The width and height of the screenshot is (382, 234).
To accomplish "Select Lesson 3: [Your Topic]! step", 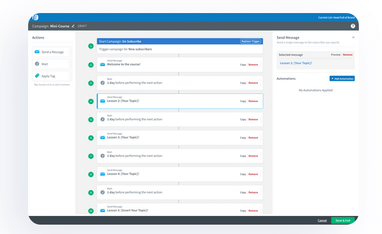I will (x=180, y=138).
